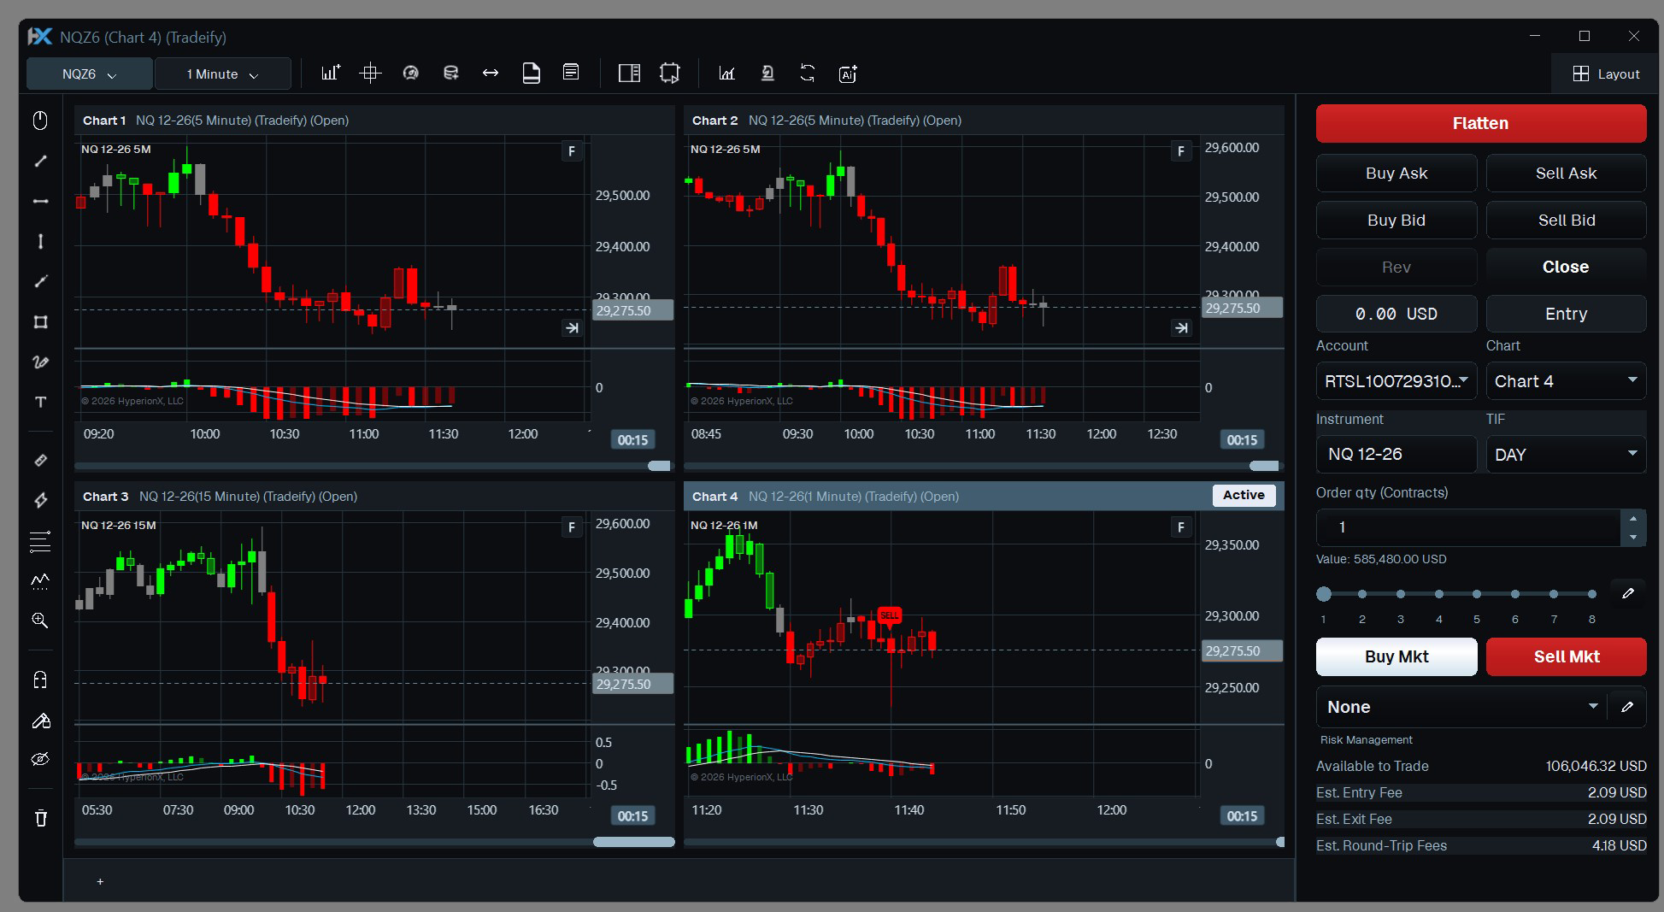Select the rectangle drawing tool
This screenshot has width=1664, height=912.
(x=40, y=322)
